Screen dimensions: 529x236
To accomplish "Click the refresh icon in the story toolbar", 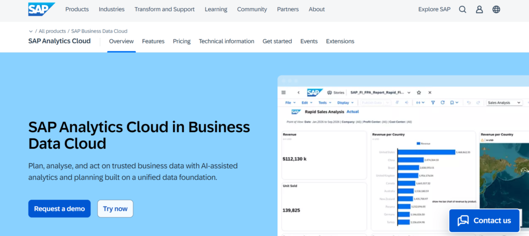I will click(x=443, y=102).
